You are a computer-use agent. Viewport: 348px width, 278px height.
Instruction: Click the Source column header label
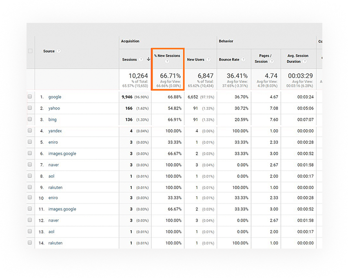tap(49, 51)
